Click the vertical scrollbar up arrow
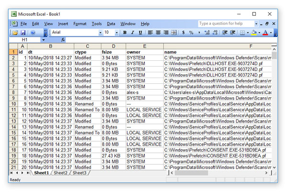The height and width of the screenshot is (193, 287). 274,49
